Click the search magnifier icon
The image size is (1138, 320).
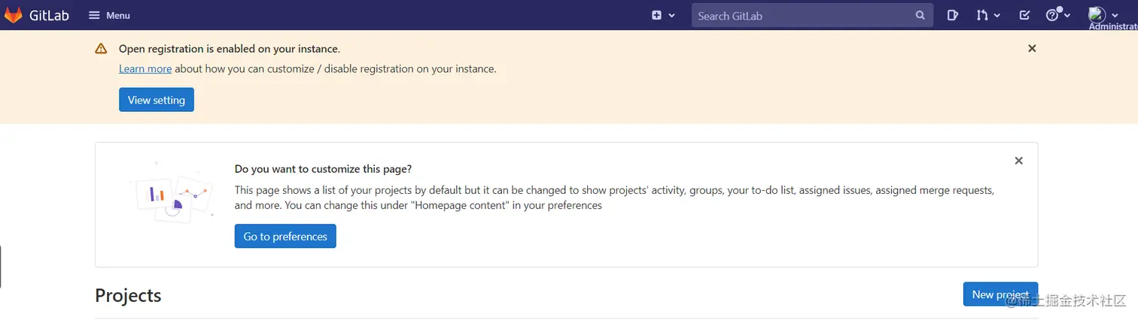pyautogui.click(x=920, y=15)
